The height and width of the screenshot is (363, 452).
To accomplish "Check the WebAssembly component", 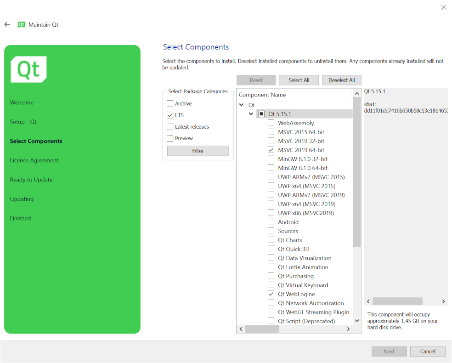I will pyautogui.click(x=271, y=123).
